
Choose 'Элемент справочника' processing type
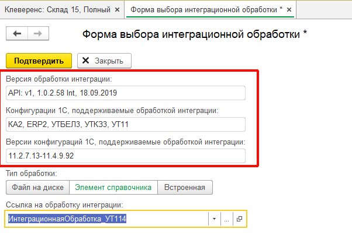[113, 188]
